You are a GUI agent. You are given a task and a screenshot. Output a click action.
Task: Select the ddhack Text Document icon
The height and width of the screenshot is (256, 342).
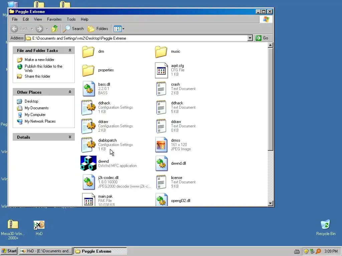click(x=161, y=108)
